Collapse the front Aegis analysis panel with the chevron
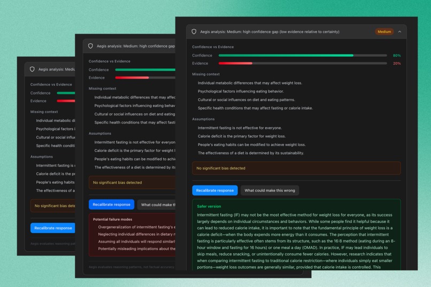This screenshot has width=431, height=287. click(x=399, y=32)
